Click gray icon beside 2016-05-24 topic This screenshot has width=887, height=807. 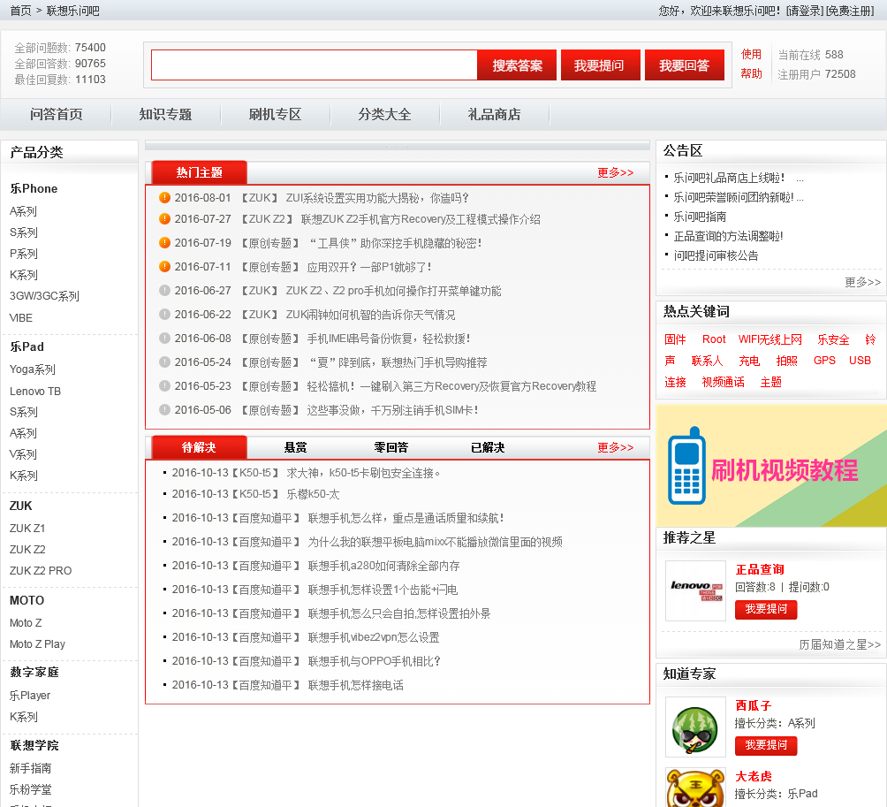click(x=164, y=362)
